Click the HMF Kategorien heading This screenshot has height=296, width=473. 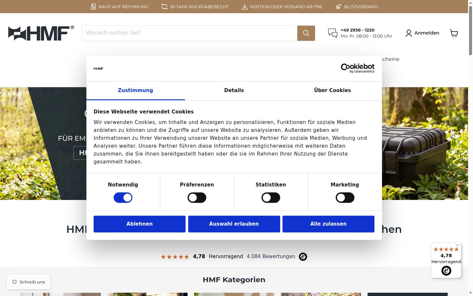[234, 280]
